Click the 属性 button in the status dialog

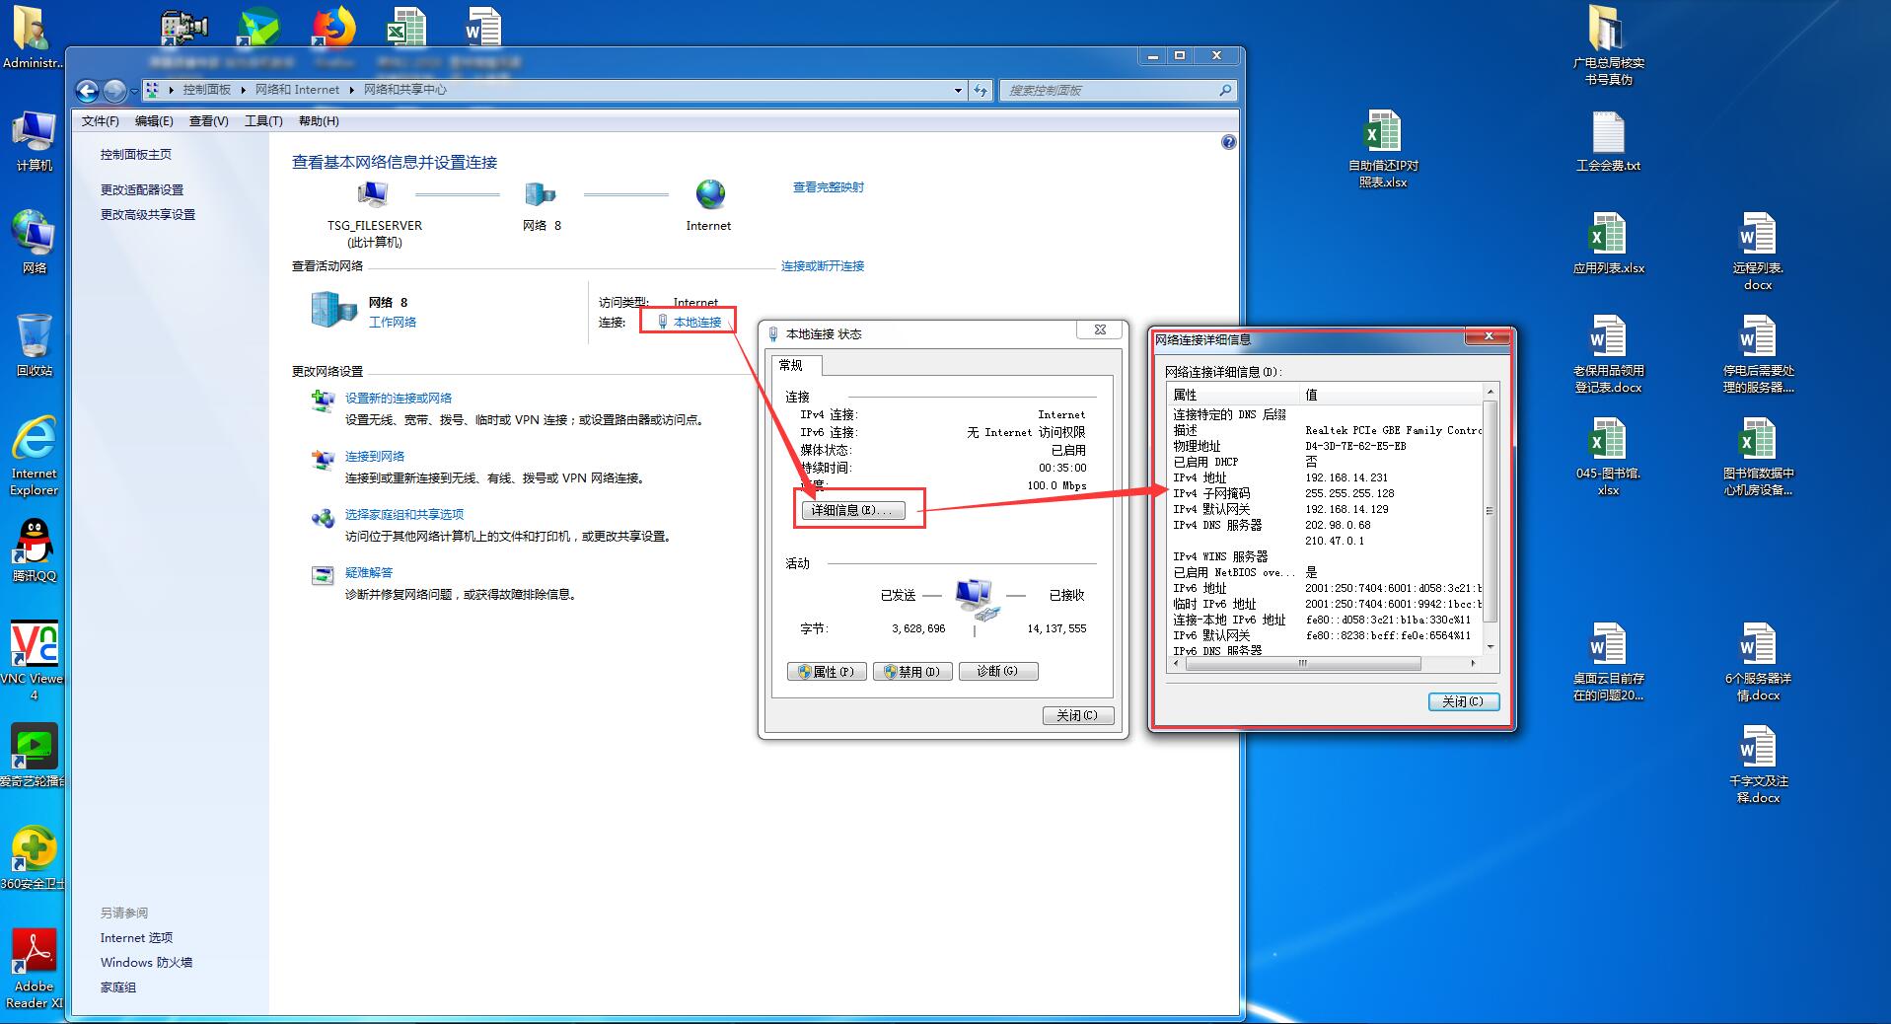pyautogui.click(x=828, y=672)
